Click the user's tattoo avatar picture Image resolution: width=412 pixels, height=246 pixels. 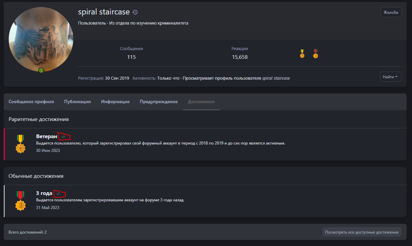[x=41, y=40]
